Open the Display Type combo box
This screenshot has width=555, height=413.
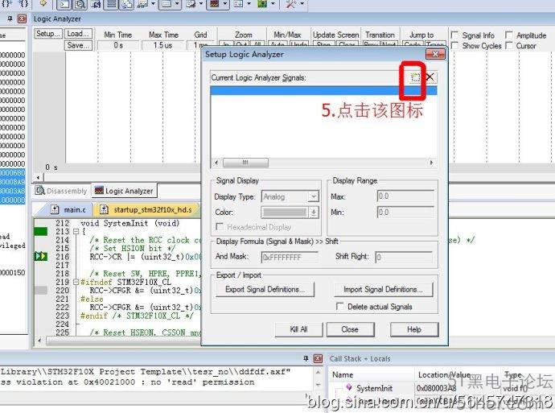[x=290, y=196]
